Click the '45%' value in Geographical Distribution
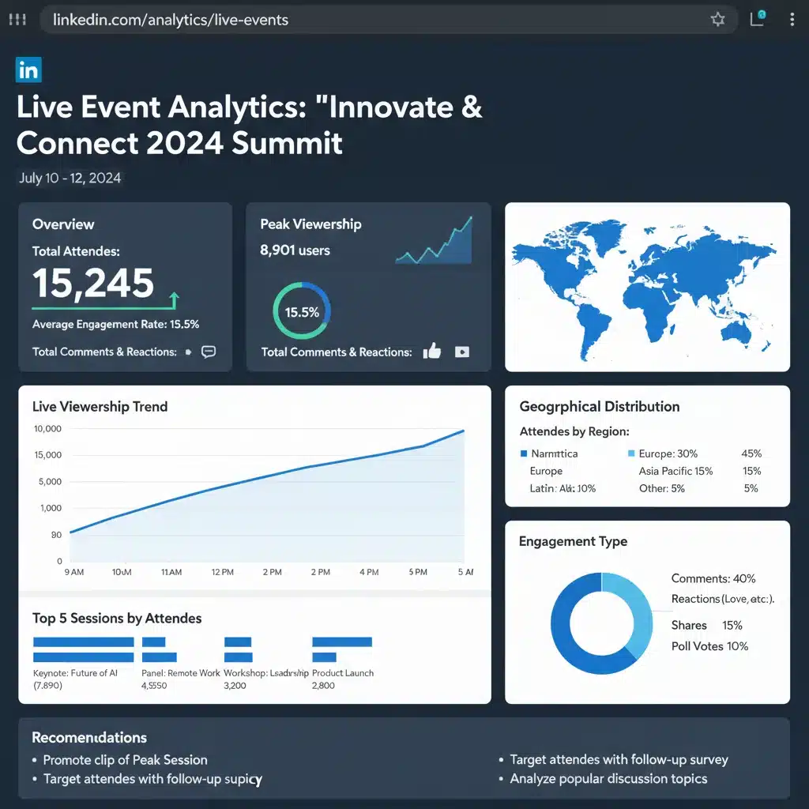809x809 pixels. (751, 453)
